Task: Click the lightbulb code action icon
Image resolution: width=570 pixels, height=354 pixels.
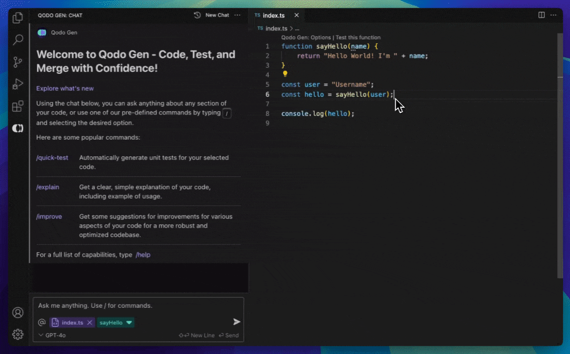Action: point(285,74)
